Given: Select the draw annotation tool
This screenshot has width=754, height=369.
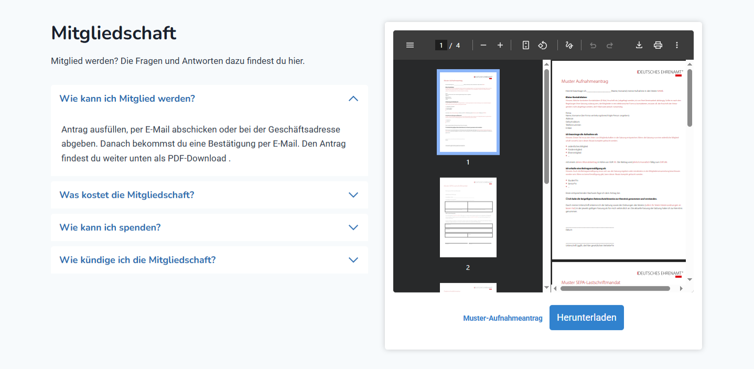Looking at the screenshot, I should click(569, 45).
